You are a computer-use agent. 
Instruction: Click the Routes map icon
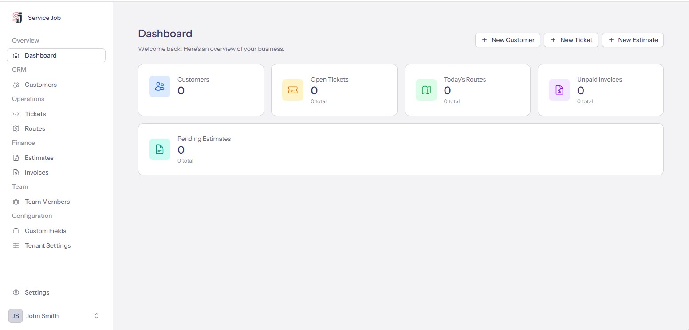pyautogui.click(x=16, y=128)
